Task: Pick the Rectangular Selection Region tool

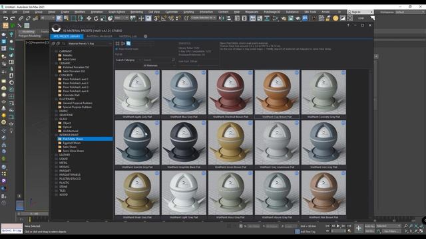Action: pos(73,19)
